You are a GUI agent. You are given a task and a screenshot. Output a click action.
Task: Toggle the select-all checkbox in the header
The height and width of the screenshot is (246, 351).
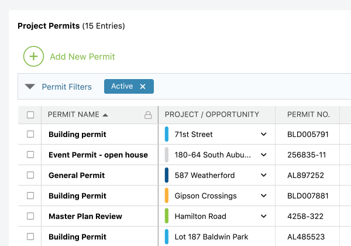coord(30,115)
